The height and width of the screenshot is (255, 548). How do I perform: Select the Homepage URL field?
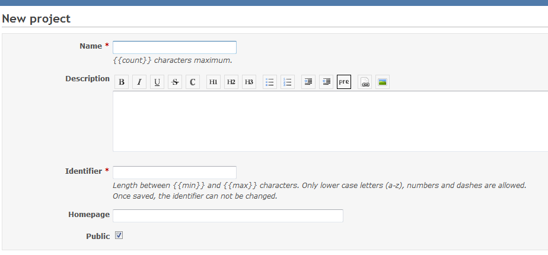tap(228, 216)
